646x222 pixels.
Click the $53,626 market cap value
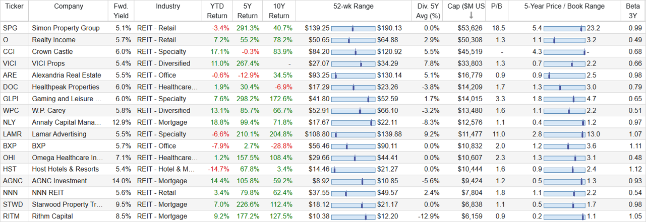tap(470, 28)
